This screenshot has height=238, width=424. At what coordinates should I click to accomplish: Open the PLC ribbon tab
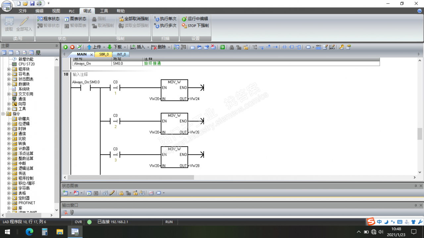pyautogui.click(x=72, y=11)
